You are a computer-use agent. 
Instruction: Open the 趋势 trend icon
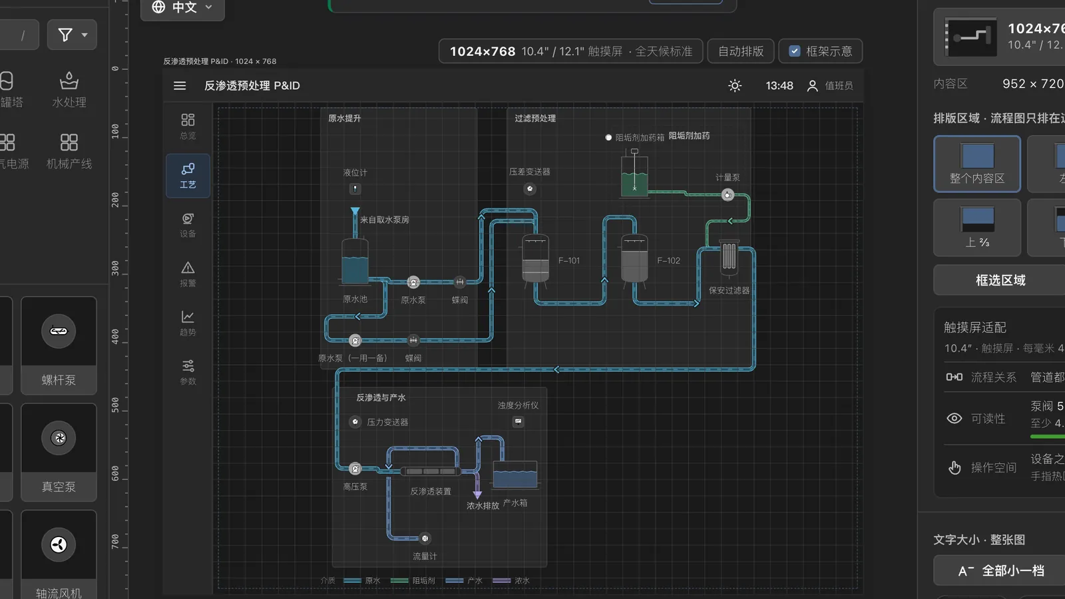pyautogui.click(x=188, y=317)
